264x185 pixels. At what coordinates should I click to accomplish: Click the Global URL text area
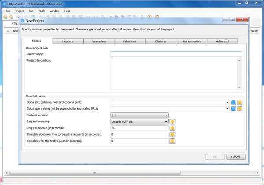(x=168, y=102)
